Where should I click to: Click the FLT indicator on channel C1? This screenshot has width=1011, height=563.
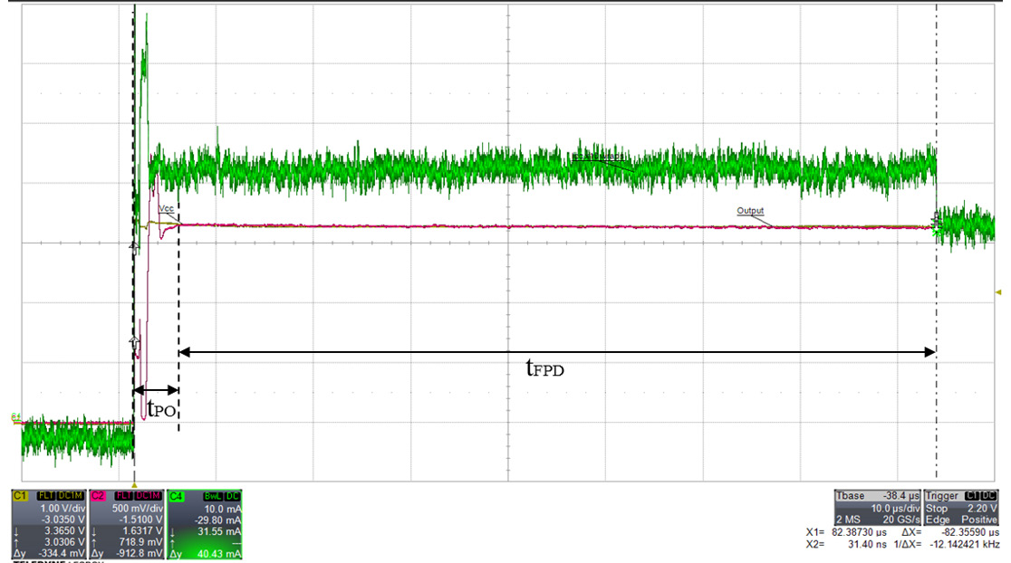[44, 495]
